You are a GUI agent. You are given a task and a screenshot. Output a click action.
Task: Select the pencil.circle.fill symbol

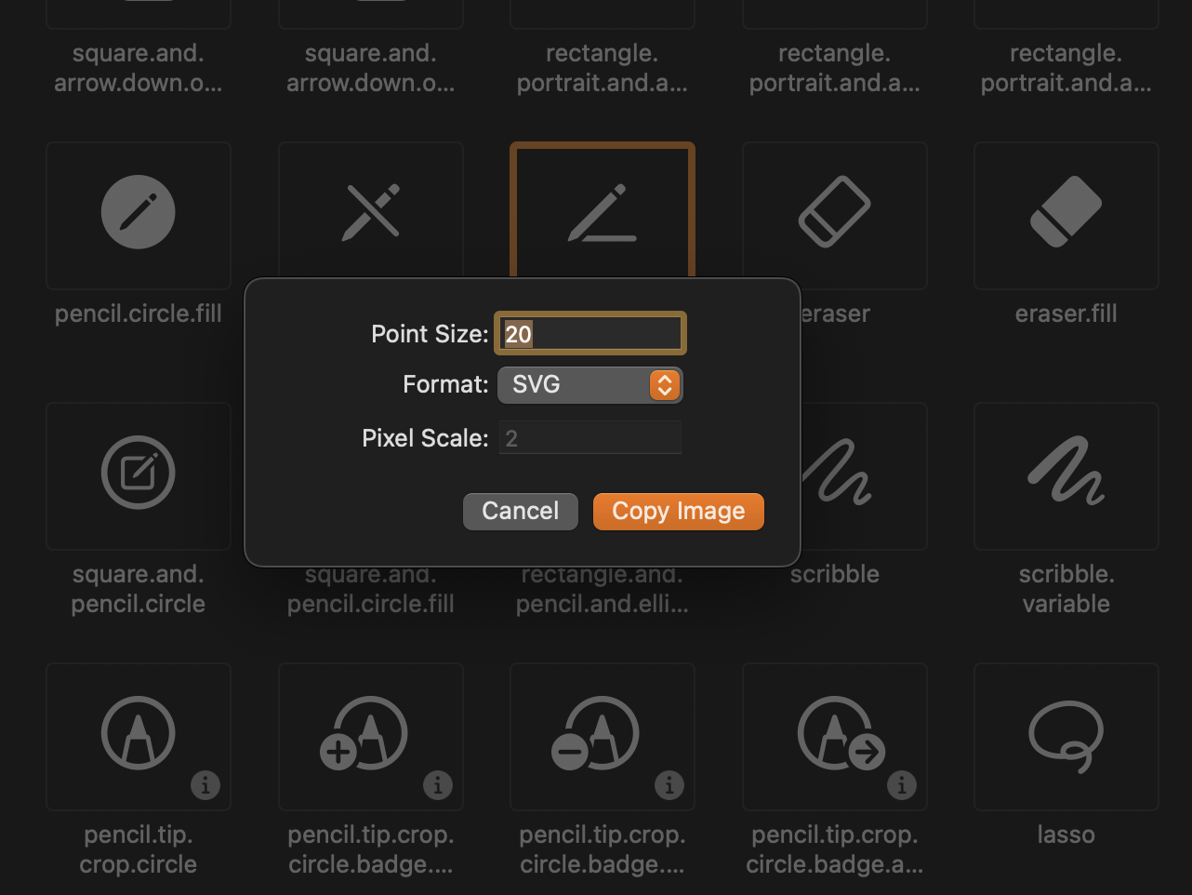(138, 212)
